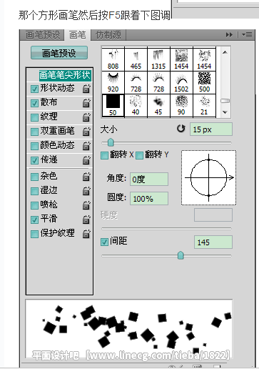
Task: Toggle the 间距 checkbox
Action: pyautogui.click(x=104, y=242)
